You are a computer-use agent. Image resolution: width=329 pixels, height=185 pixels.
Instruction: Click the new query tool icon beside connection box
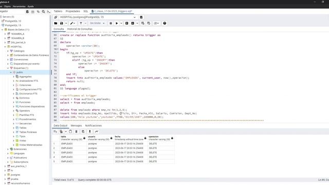141,17
